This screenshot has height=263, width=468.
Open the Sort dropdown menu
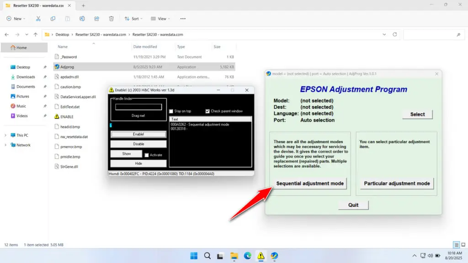(133, 19)
